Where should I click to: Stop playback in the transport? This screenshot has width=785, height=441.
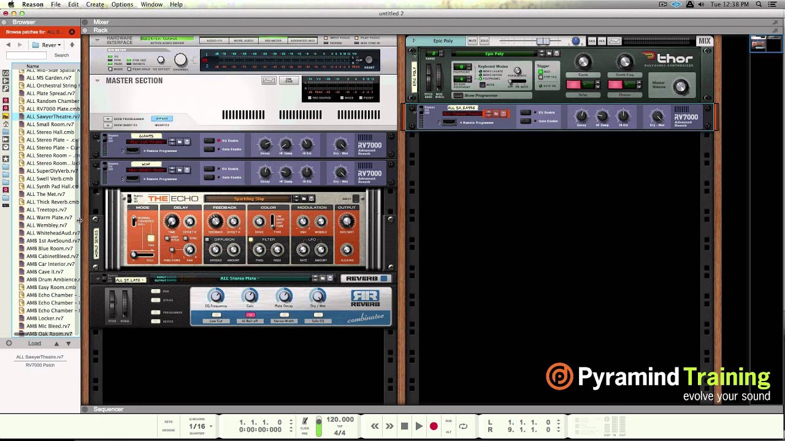click(x=404, y=426)
